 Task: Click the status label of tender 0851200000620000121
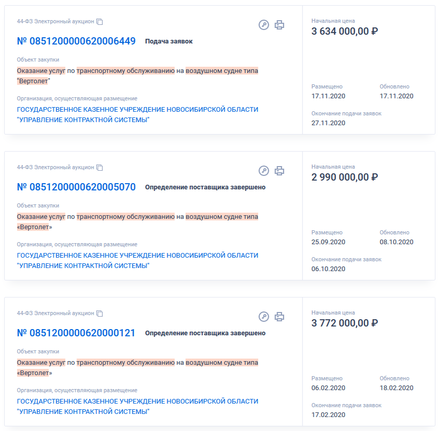(x=205, y=333)
